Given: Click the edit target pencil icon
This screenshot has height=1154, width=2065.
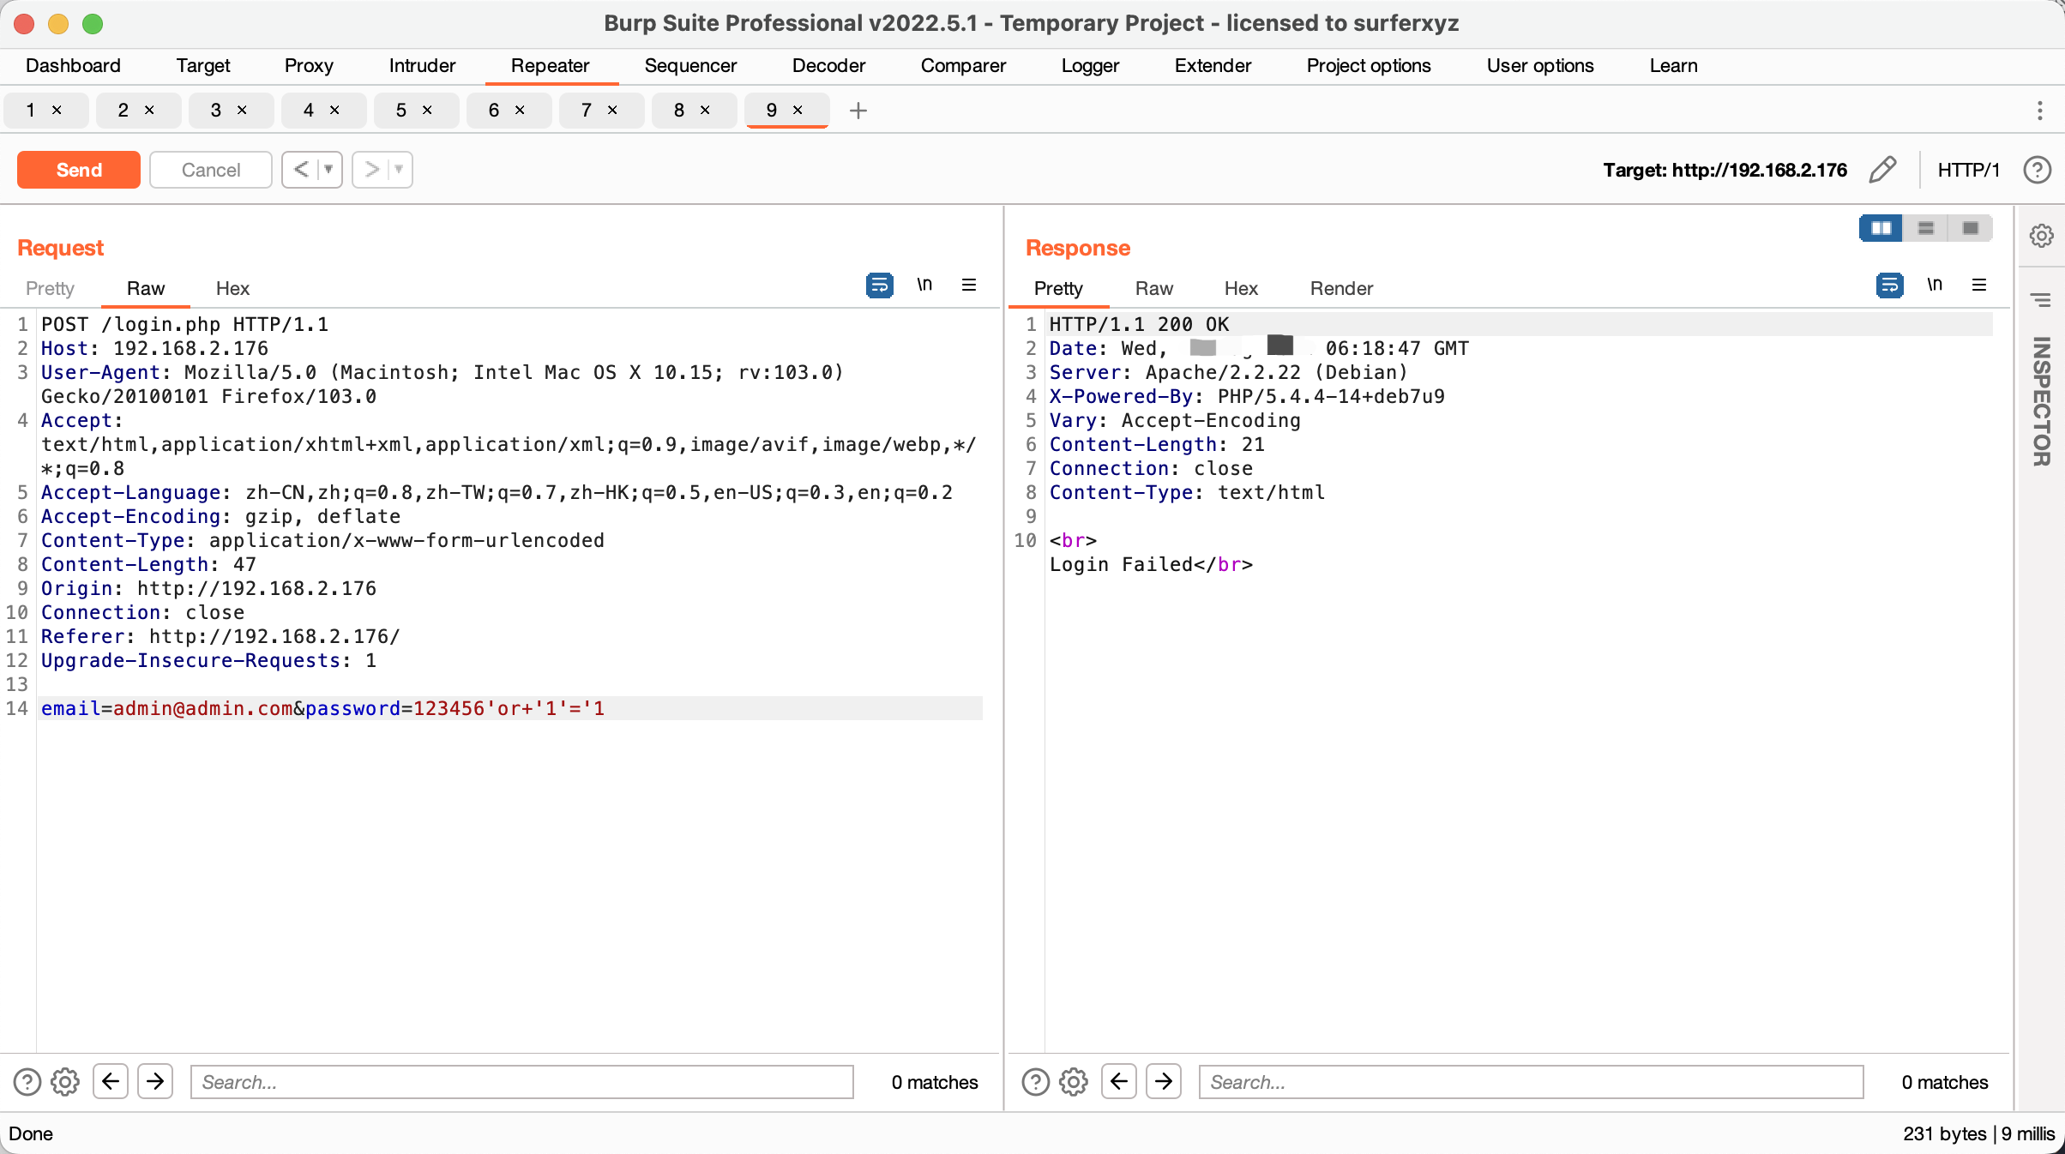Looking at the screenshot, I should pyautogui.click(x=1882, y=170).
